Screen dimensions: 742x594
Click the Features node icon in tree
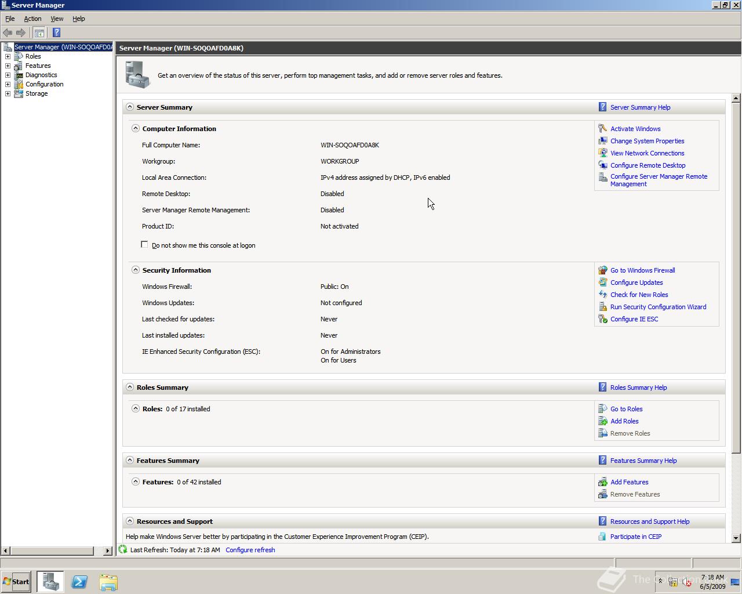tap(19, 66)
